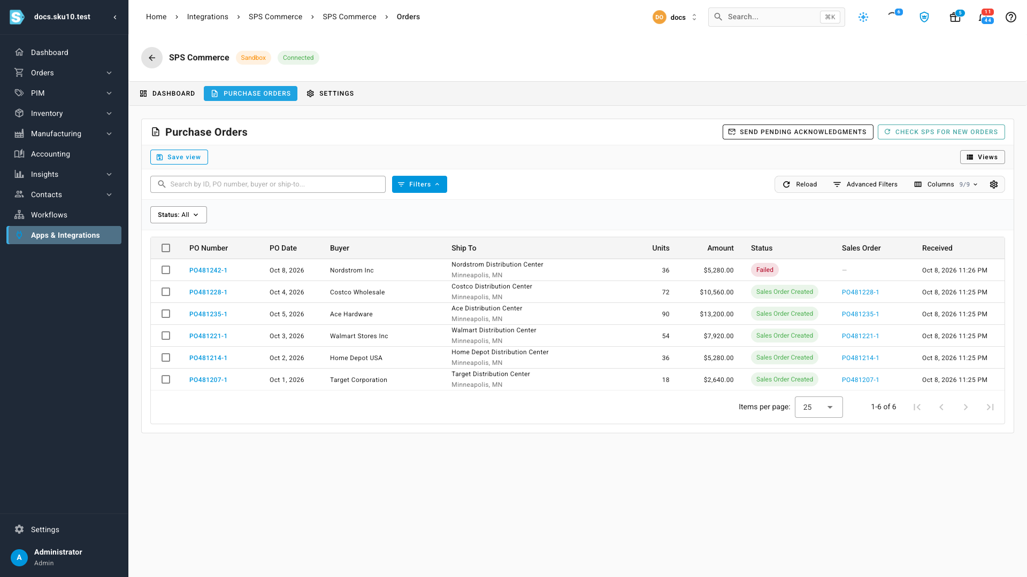
Task: Click Check SPS for New Orders
Action: (x=941, y=132)
